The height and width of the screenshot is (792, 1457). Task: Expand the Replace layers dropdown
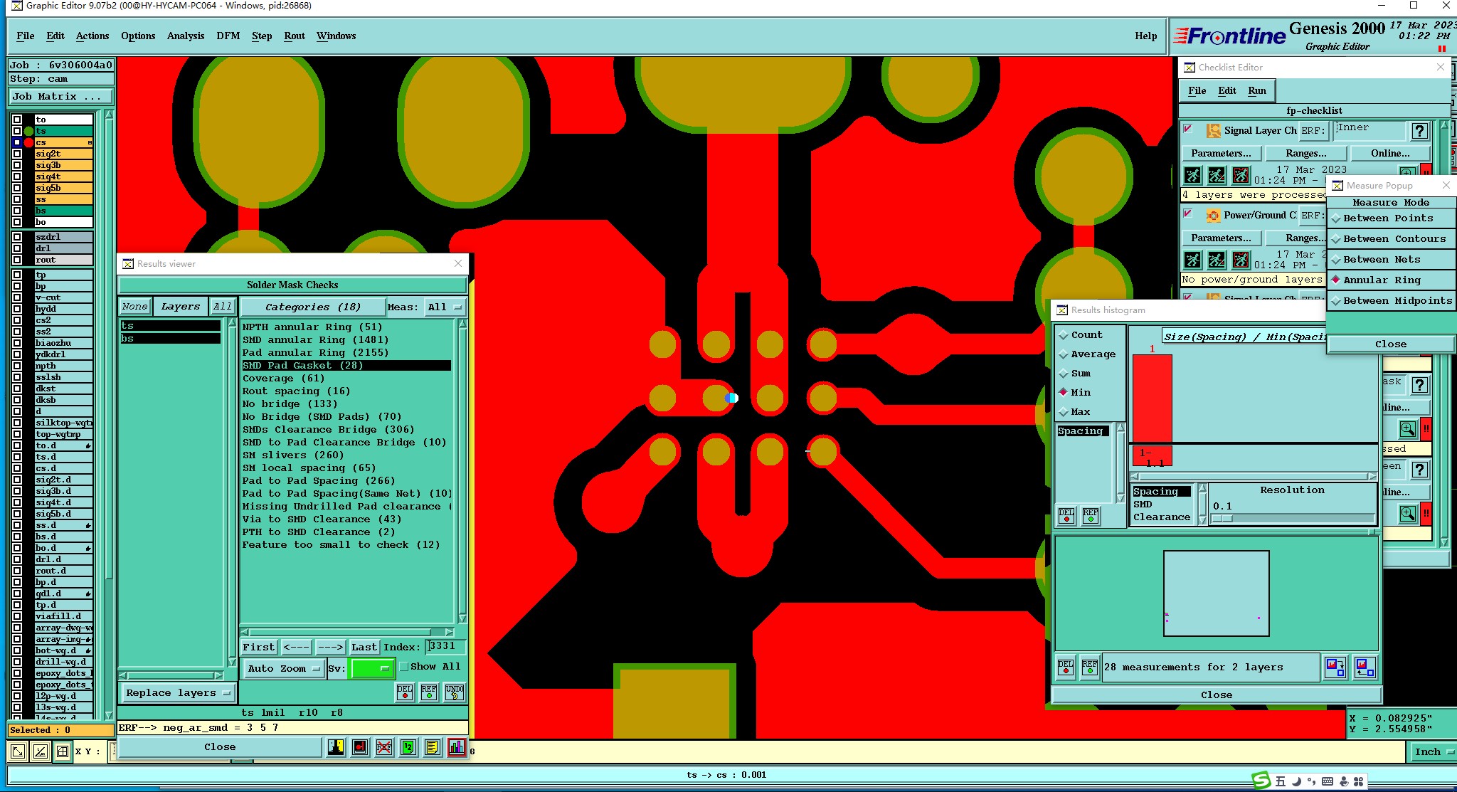click(178, 692)
